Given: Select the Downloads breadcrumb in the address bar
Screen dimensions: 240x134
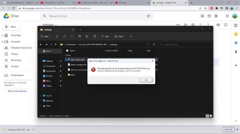Looking at the screenshot, I should (x=71, y=45).
